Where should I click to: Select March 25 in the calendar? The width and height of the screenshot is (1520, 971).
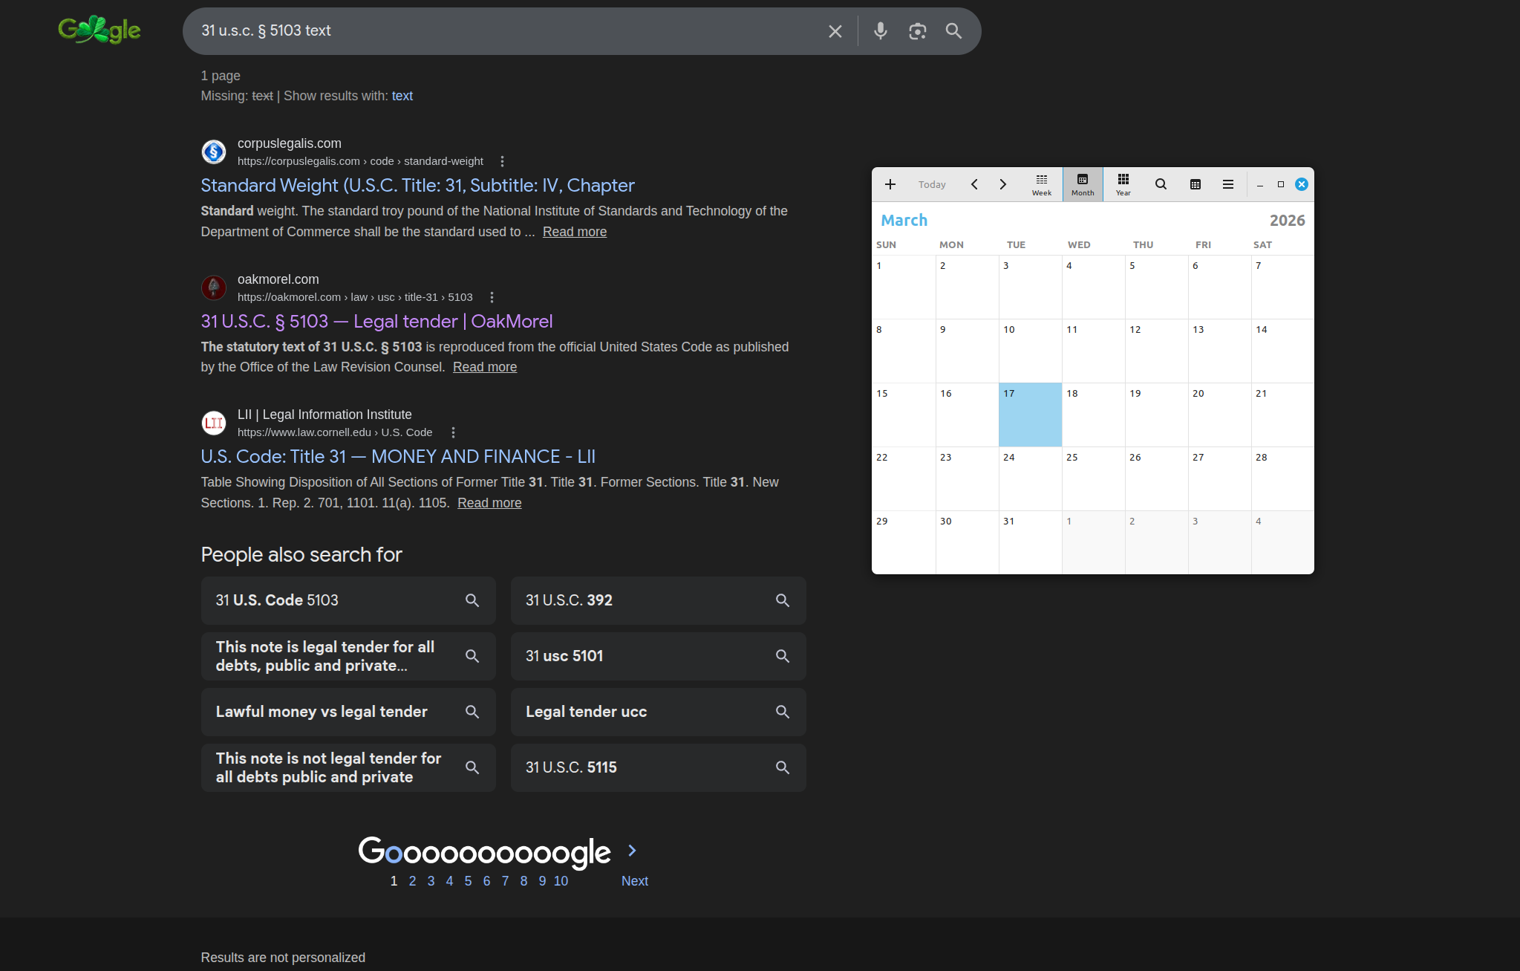coord(1092,478)
